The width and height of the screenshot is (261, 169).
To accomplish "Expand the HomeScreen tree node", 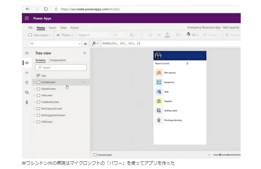I will [34, 82].
